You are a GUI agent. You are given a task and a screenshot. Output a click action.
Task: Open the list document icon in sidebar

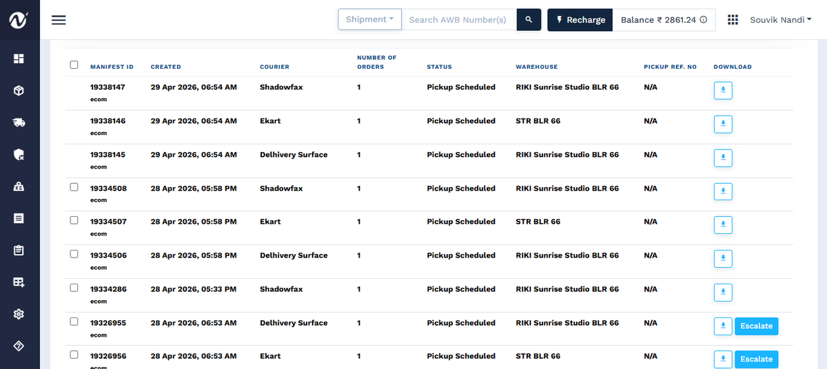[x=19, y=218]
